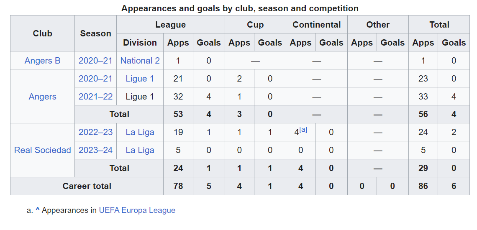Open the Angers B club link
This screenshot has height=230, width=477.
[x=42, y=61]
